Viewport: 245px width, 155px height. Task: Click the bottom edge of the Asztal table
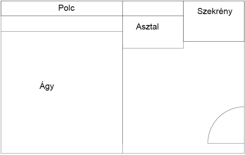click(x=153, y=48)
